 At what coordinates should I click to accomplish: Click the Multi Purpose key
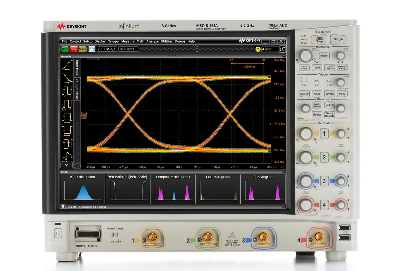[x=317, y=105]
